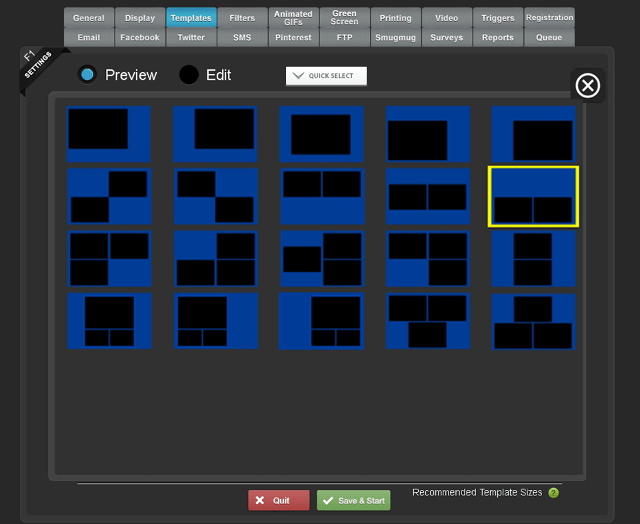Switch to the Green Screen tab
Screen dimensions: 640x524
pyautogui.click(x=344, y=17)
